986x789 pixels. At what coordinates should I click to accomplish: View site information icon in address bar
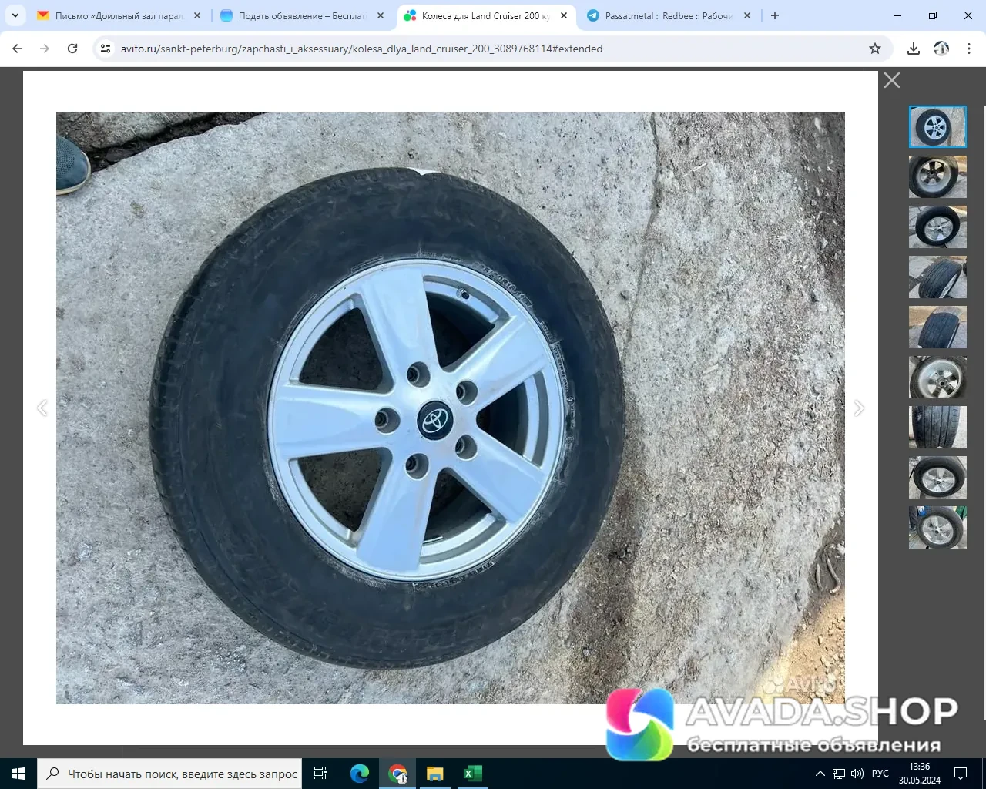point(106,49)
